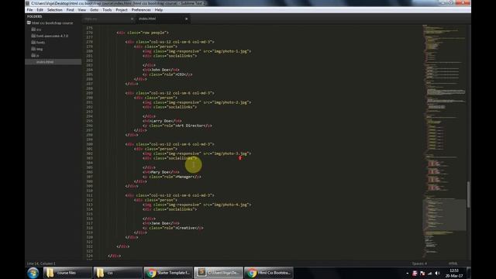Viewport: 496px width, 279px height.
Task: Place cursor on line with row people
Action: click(143, 33)
